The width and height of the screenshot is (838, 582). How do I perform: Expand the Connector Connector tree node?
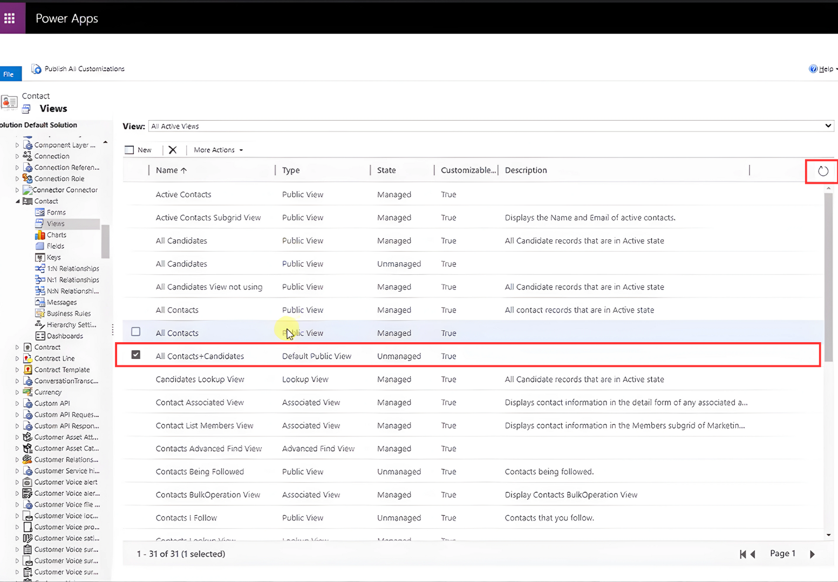[17, 190]
